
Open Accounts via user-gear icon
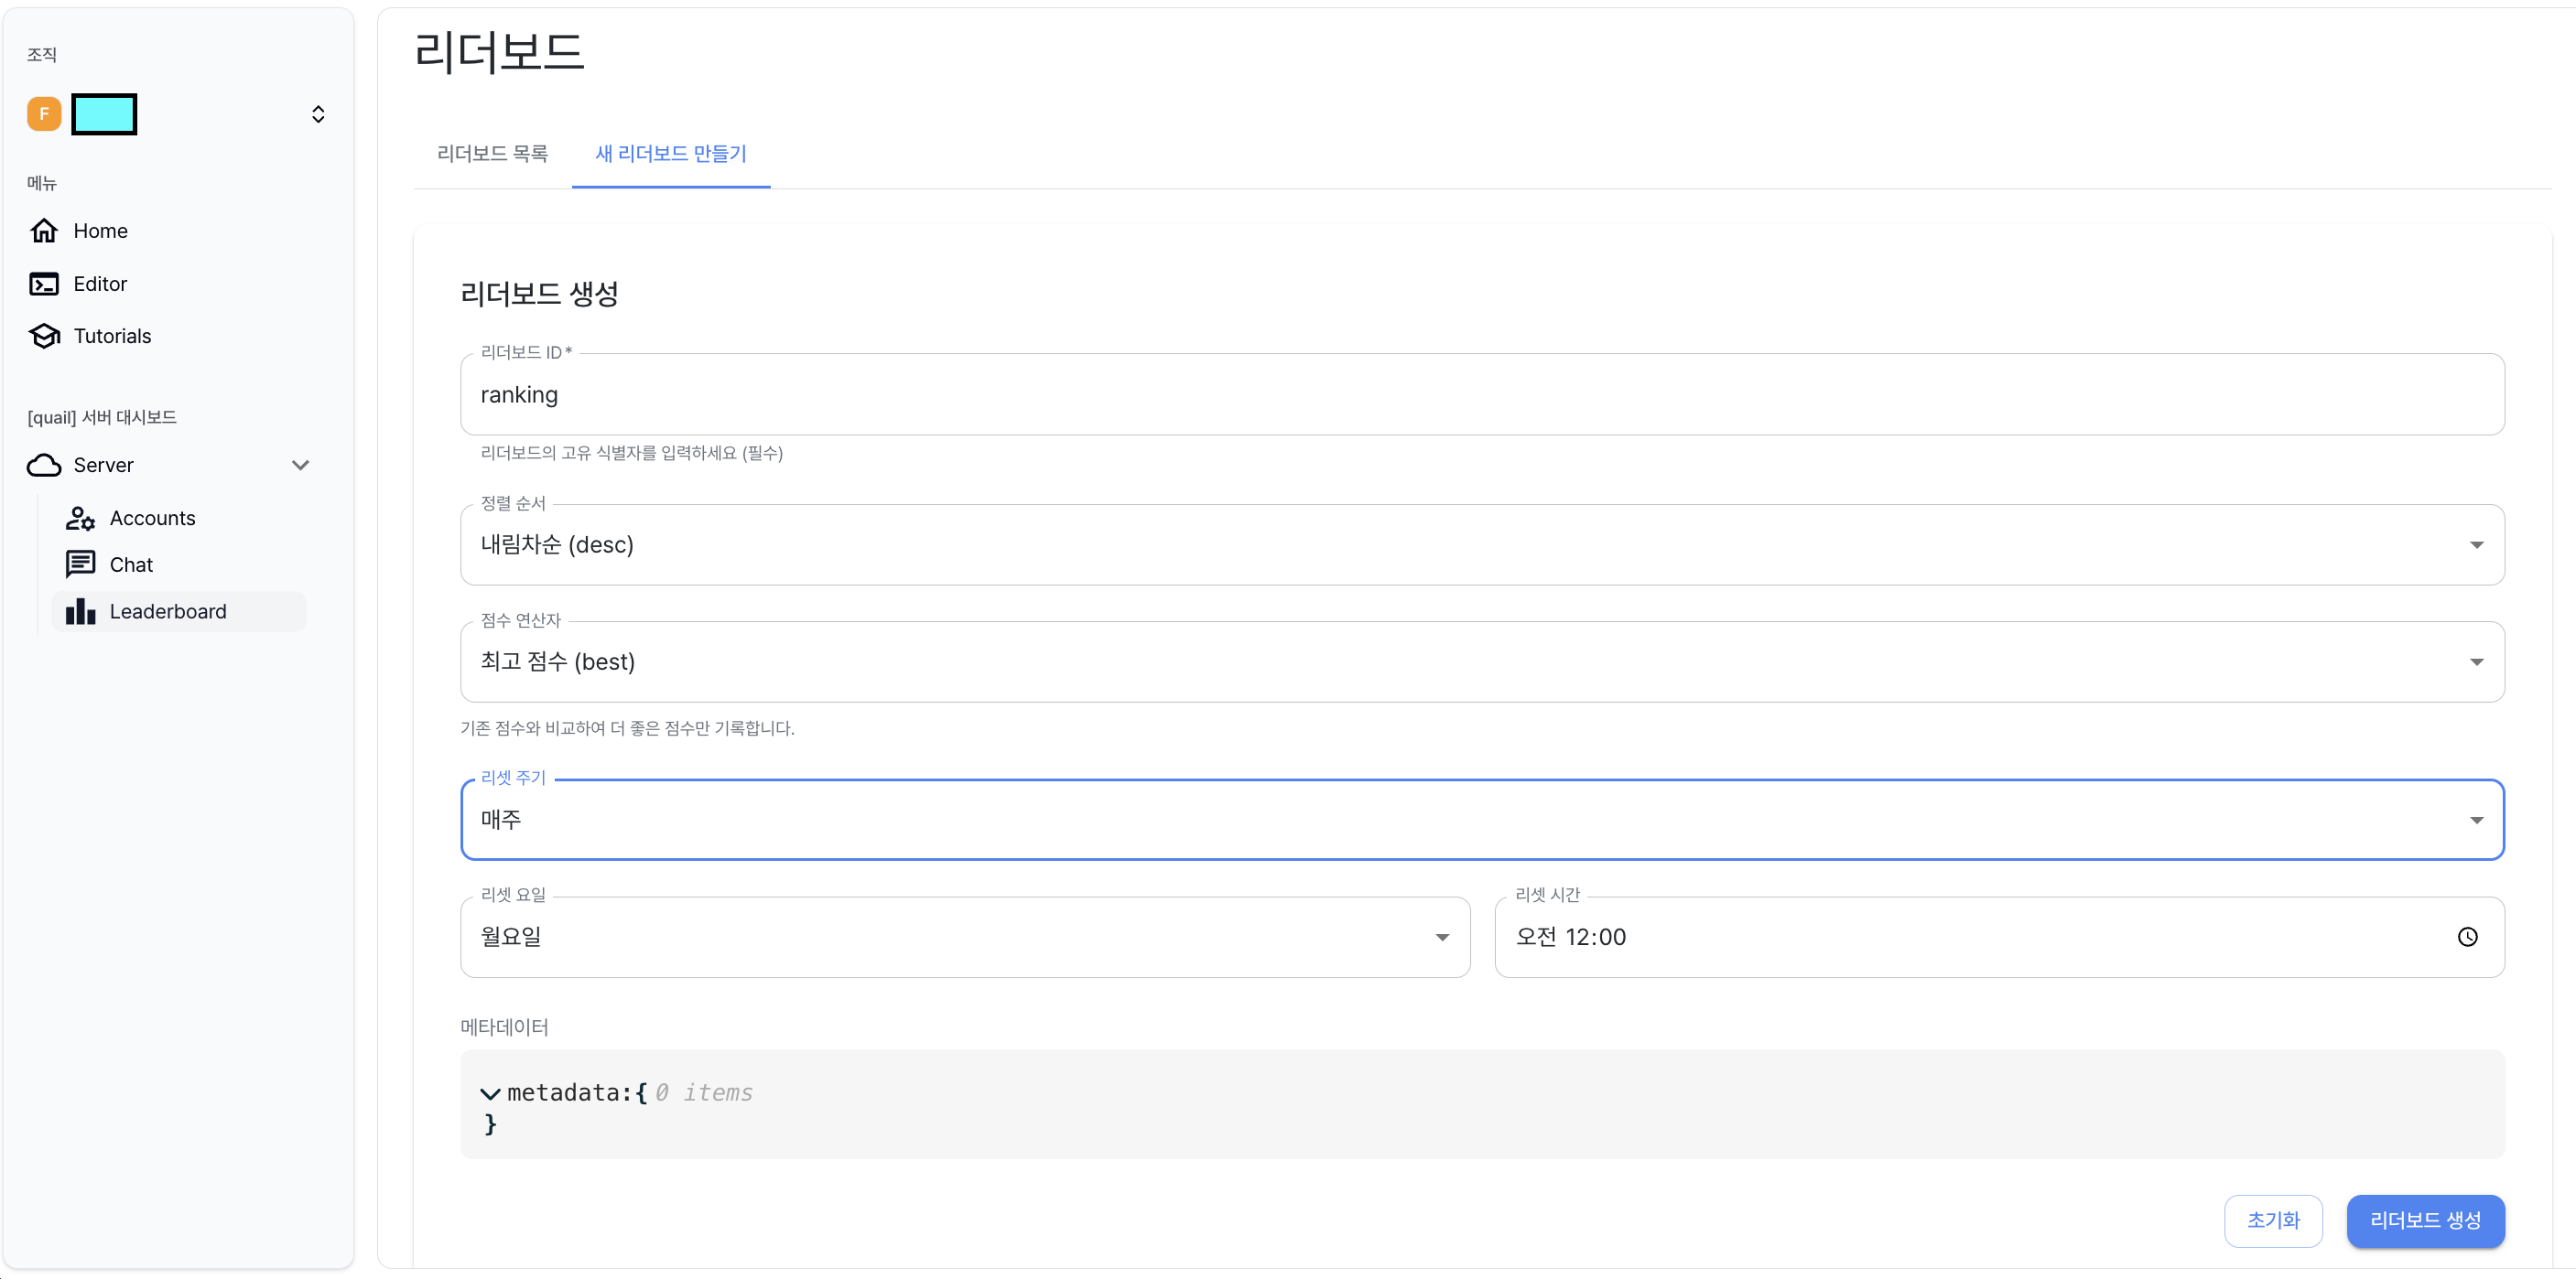[x=80, y=518]
